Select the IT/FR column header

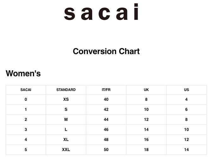(106, 90)
